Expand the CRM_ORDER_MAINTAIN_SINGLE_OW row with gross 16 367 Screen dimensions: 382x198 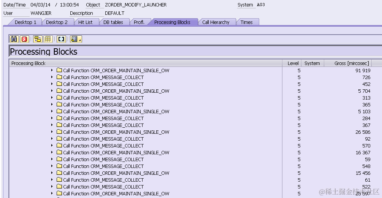click(52, 152)
